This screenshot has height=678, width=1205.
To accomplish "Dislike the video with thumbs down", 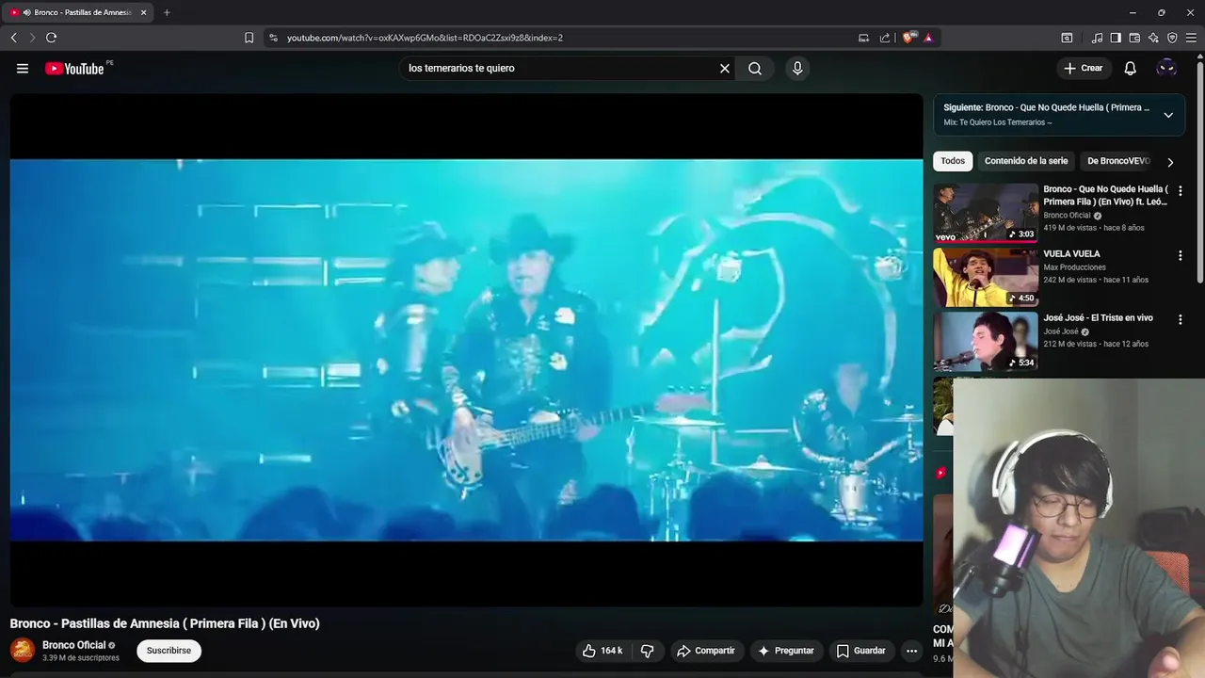I will pyautogui.click(x=648, y=651).
